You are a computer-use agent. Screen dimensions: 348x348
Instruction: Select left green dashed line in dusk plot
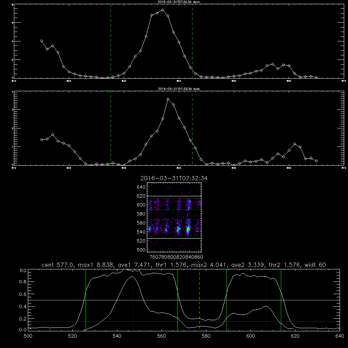pyautogui.click(x=111, y=128)
